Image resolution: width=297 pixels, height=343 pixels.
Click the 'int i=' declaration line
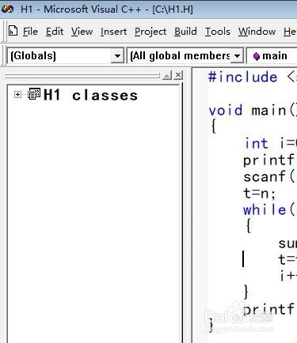(270, 144)
